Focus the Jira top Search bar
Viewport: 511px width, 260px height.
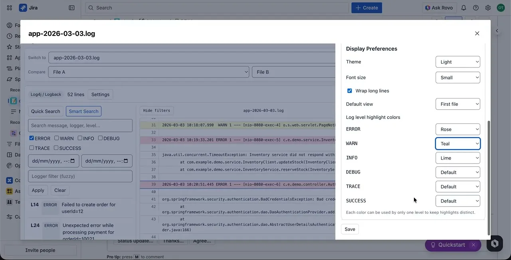pos(217,8)
